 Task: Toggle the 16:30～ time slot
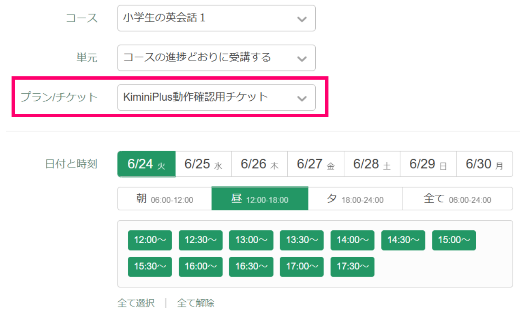251,267
